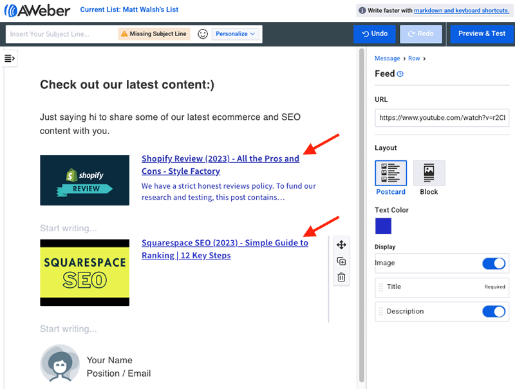Viewport: 515px width, 389px height.
Task: Toggle the Image display switch
Action: [x=494, y=263]
